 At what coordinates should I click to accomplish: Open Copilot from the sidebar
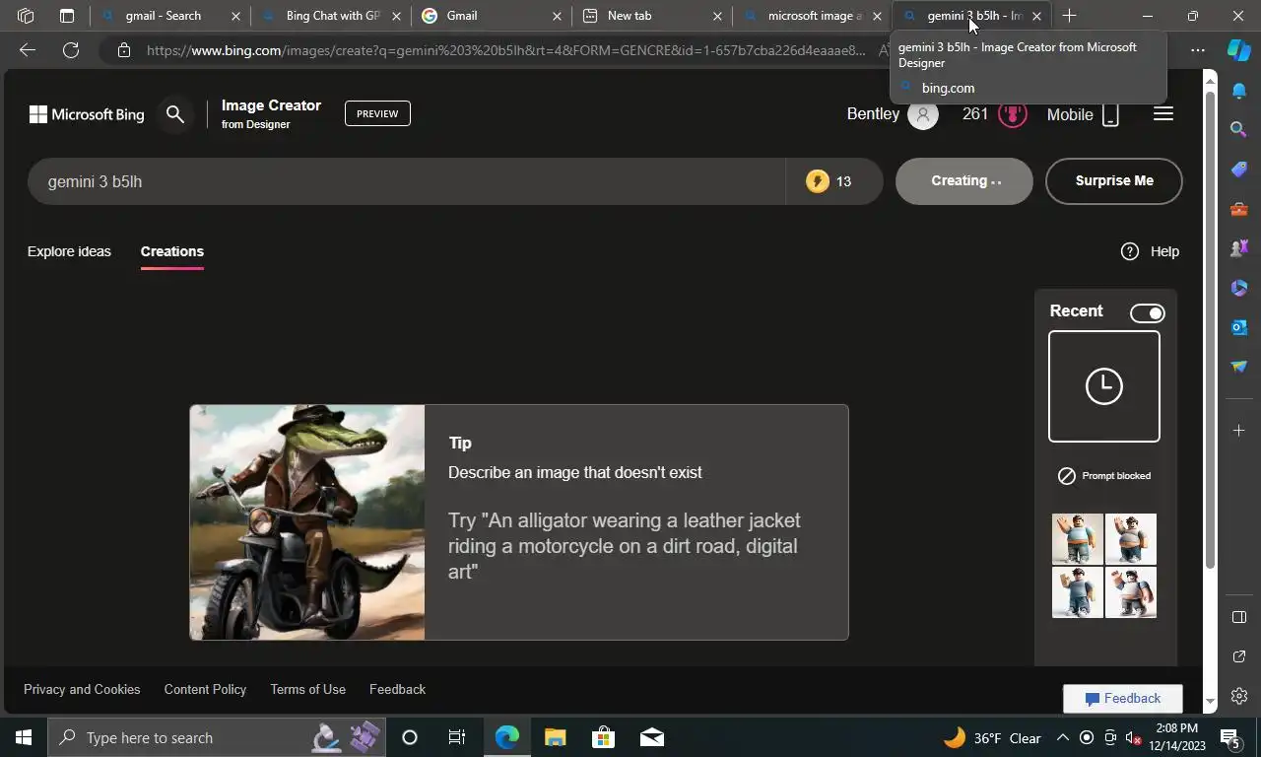(1239, 50)
